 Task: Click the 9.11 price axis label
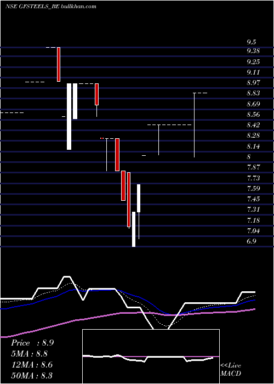(x=253, y=72)
